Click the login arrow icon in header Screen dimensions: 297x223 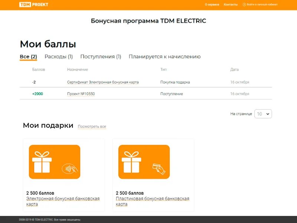pyautogui.click(x=244, y=4)
